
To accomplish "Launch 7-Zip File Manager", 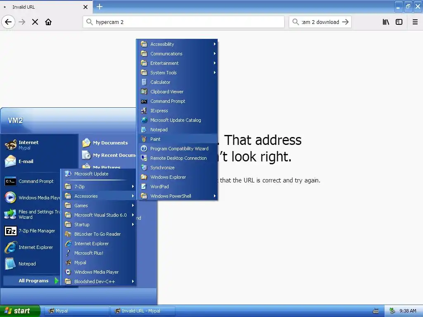I will (x=32, y=231).
